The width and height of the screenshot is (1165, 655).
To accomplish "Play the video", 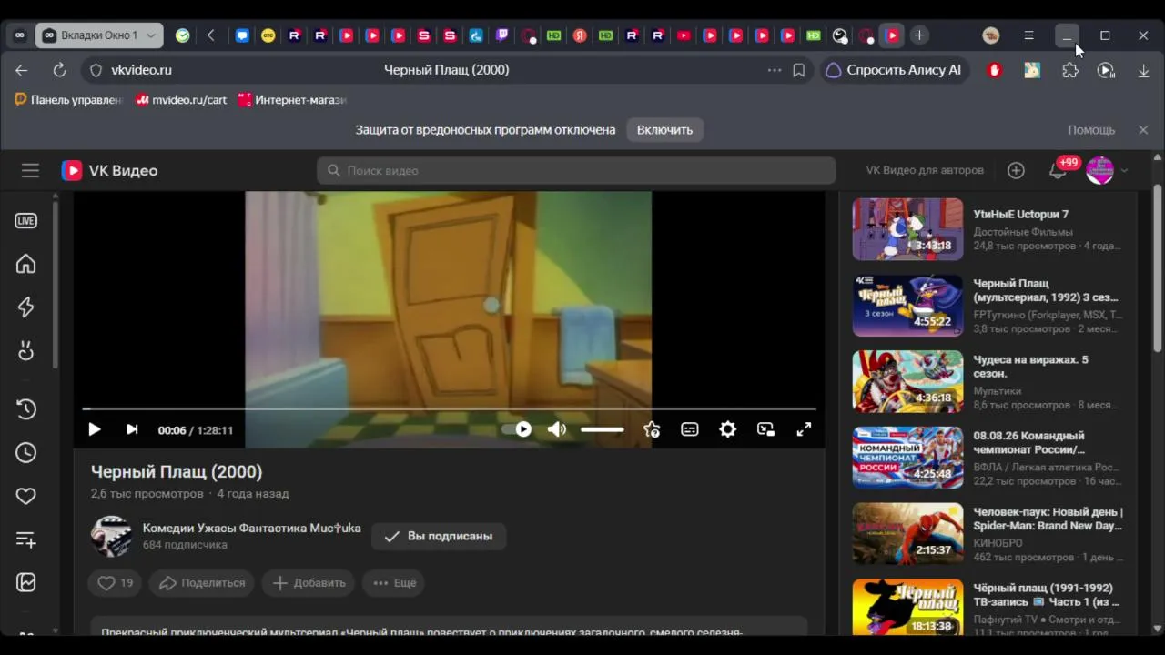I will click(94, 429).
